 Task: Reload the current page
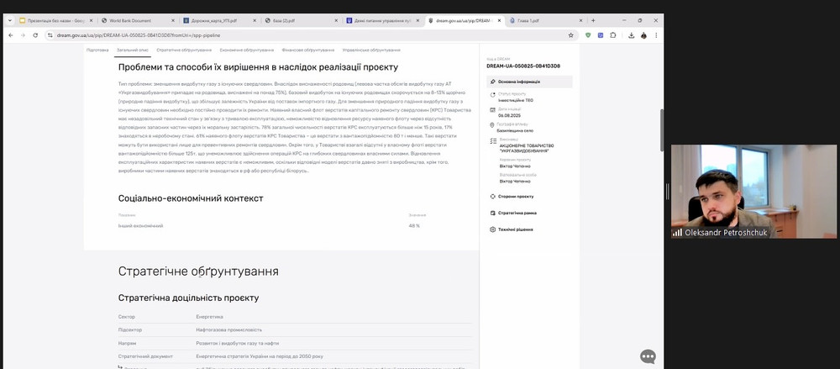35,35
